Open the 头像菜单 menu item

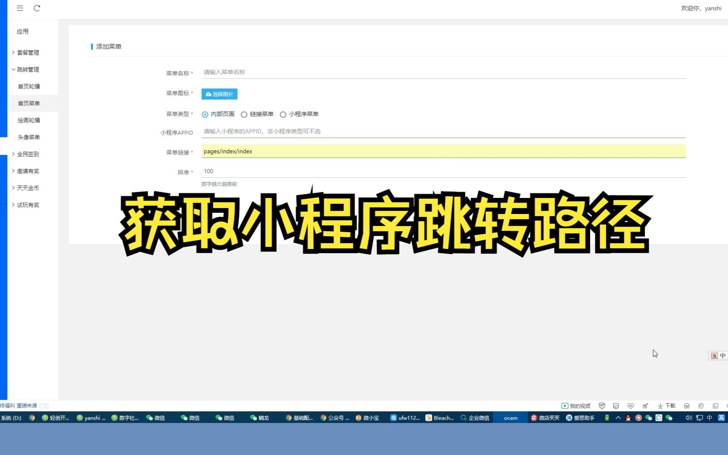pyautogui.click(x=29, y=136)
